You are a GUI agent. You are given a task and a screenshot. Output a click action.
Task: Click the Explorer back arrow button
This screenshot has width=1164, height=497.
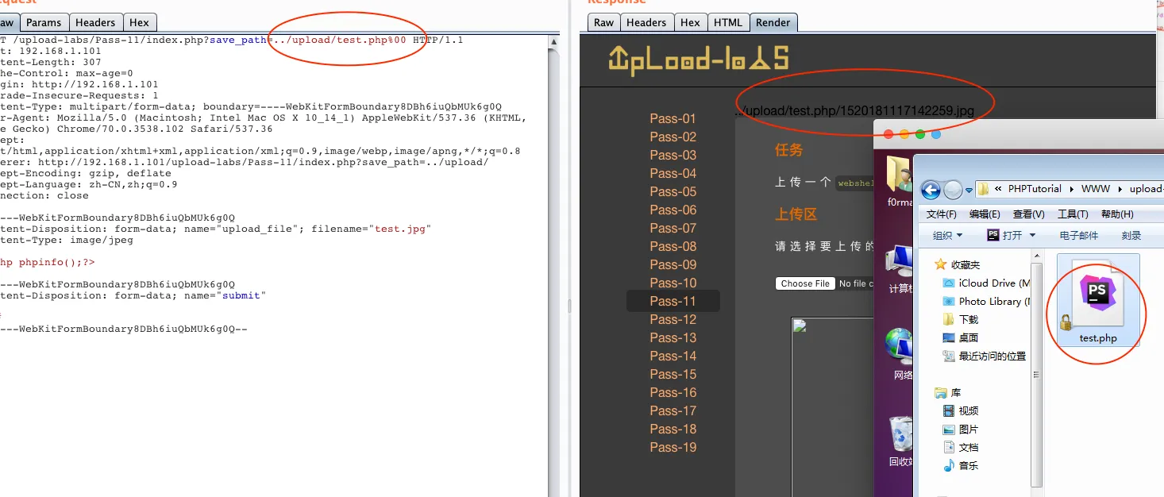(931, 190)
